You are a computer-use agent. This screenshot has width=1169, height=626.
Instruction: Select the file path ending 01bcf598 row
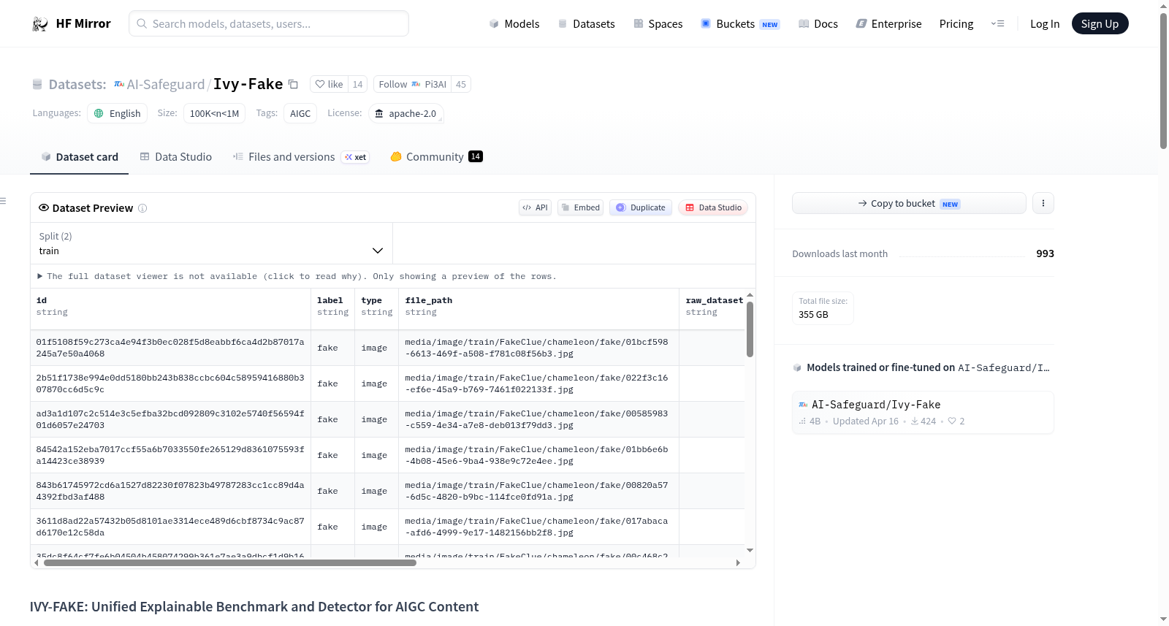pyautogui.click(x=538, y=348)
